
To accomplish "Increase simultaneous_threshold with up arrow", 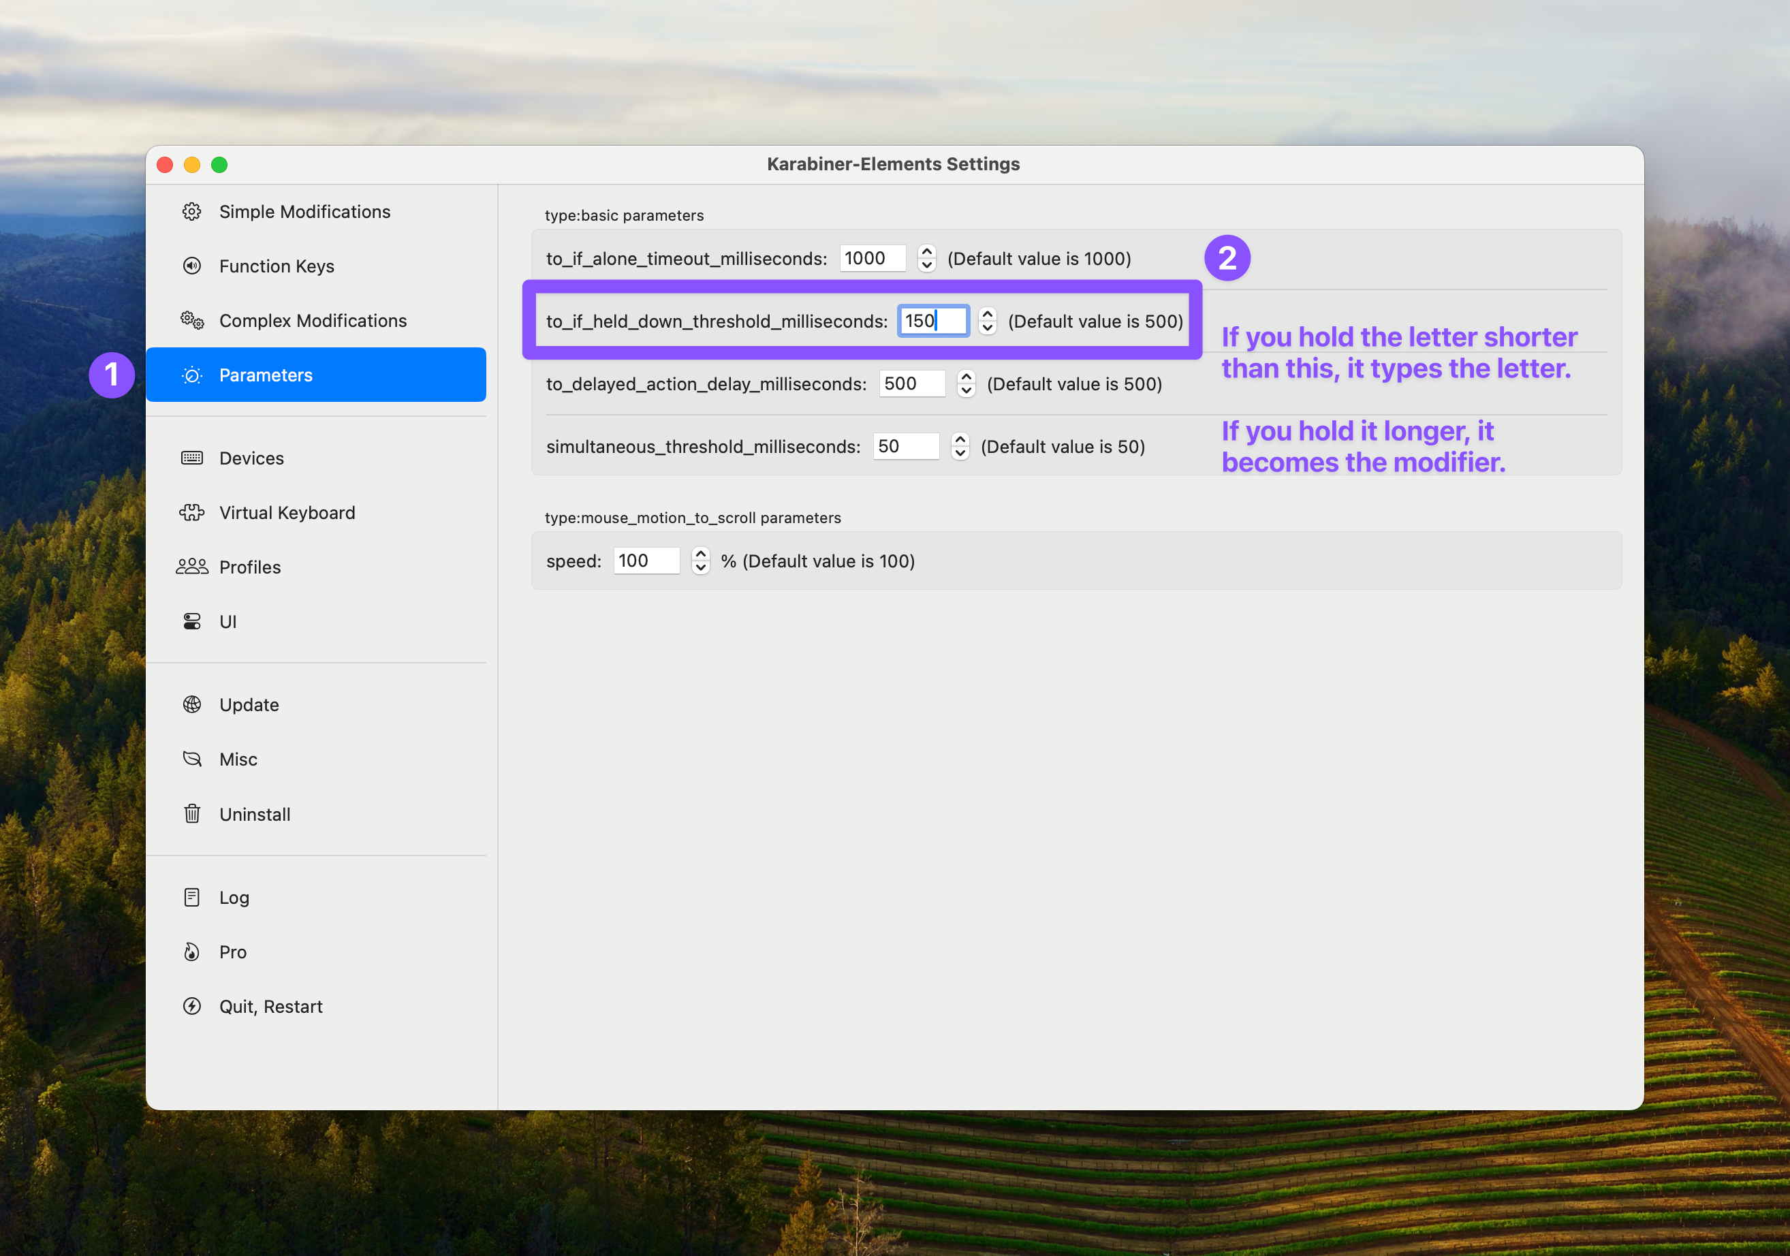I will (x=960, y=439).
